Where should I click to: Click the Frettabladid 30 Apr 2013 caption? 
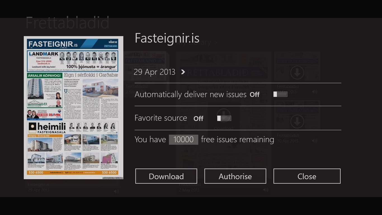[x=287, y=138]
